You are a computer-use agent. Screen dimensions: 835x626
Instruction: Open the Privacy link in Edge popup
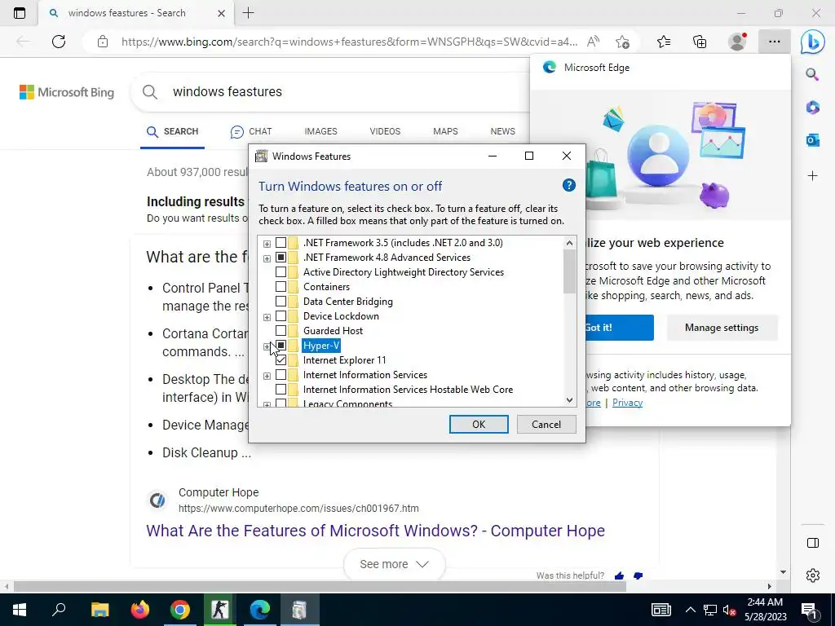click(627, 403)
